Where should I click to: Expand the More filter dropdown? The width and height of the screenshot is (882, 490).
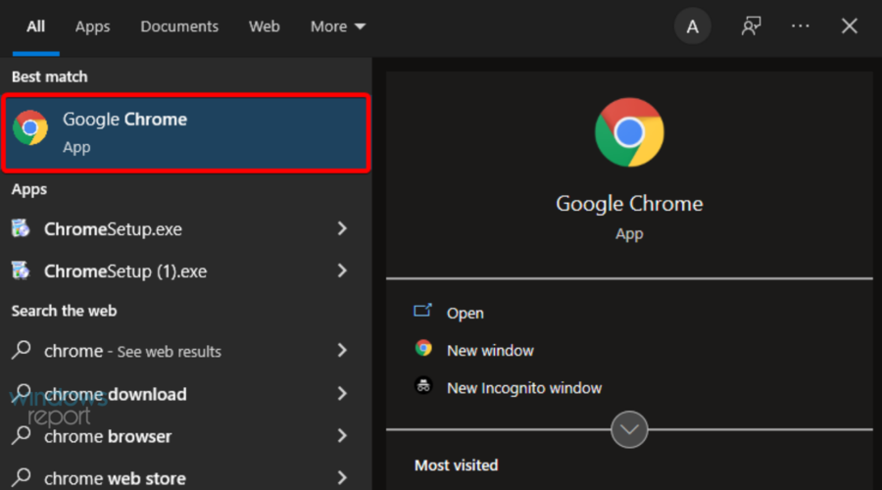[337, 26]
